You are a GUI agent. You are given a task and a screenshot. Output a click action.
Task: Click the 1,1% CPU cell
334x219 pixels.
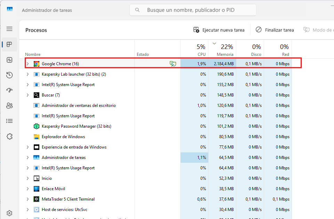(x=194, y=158)
